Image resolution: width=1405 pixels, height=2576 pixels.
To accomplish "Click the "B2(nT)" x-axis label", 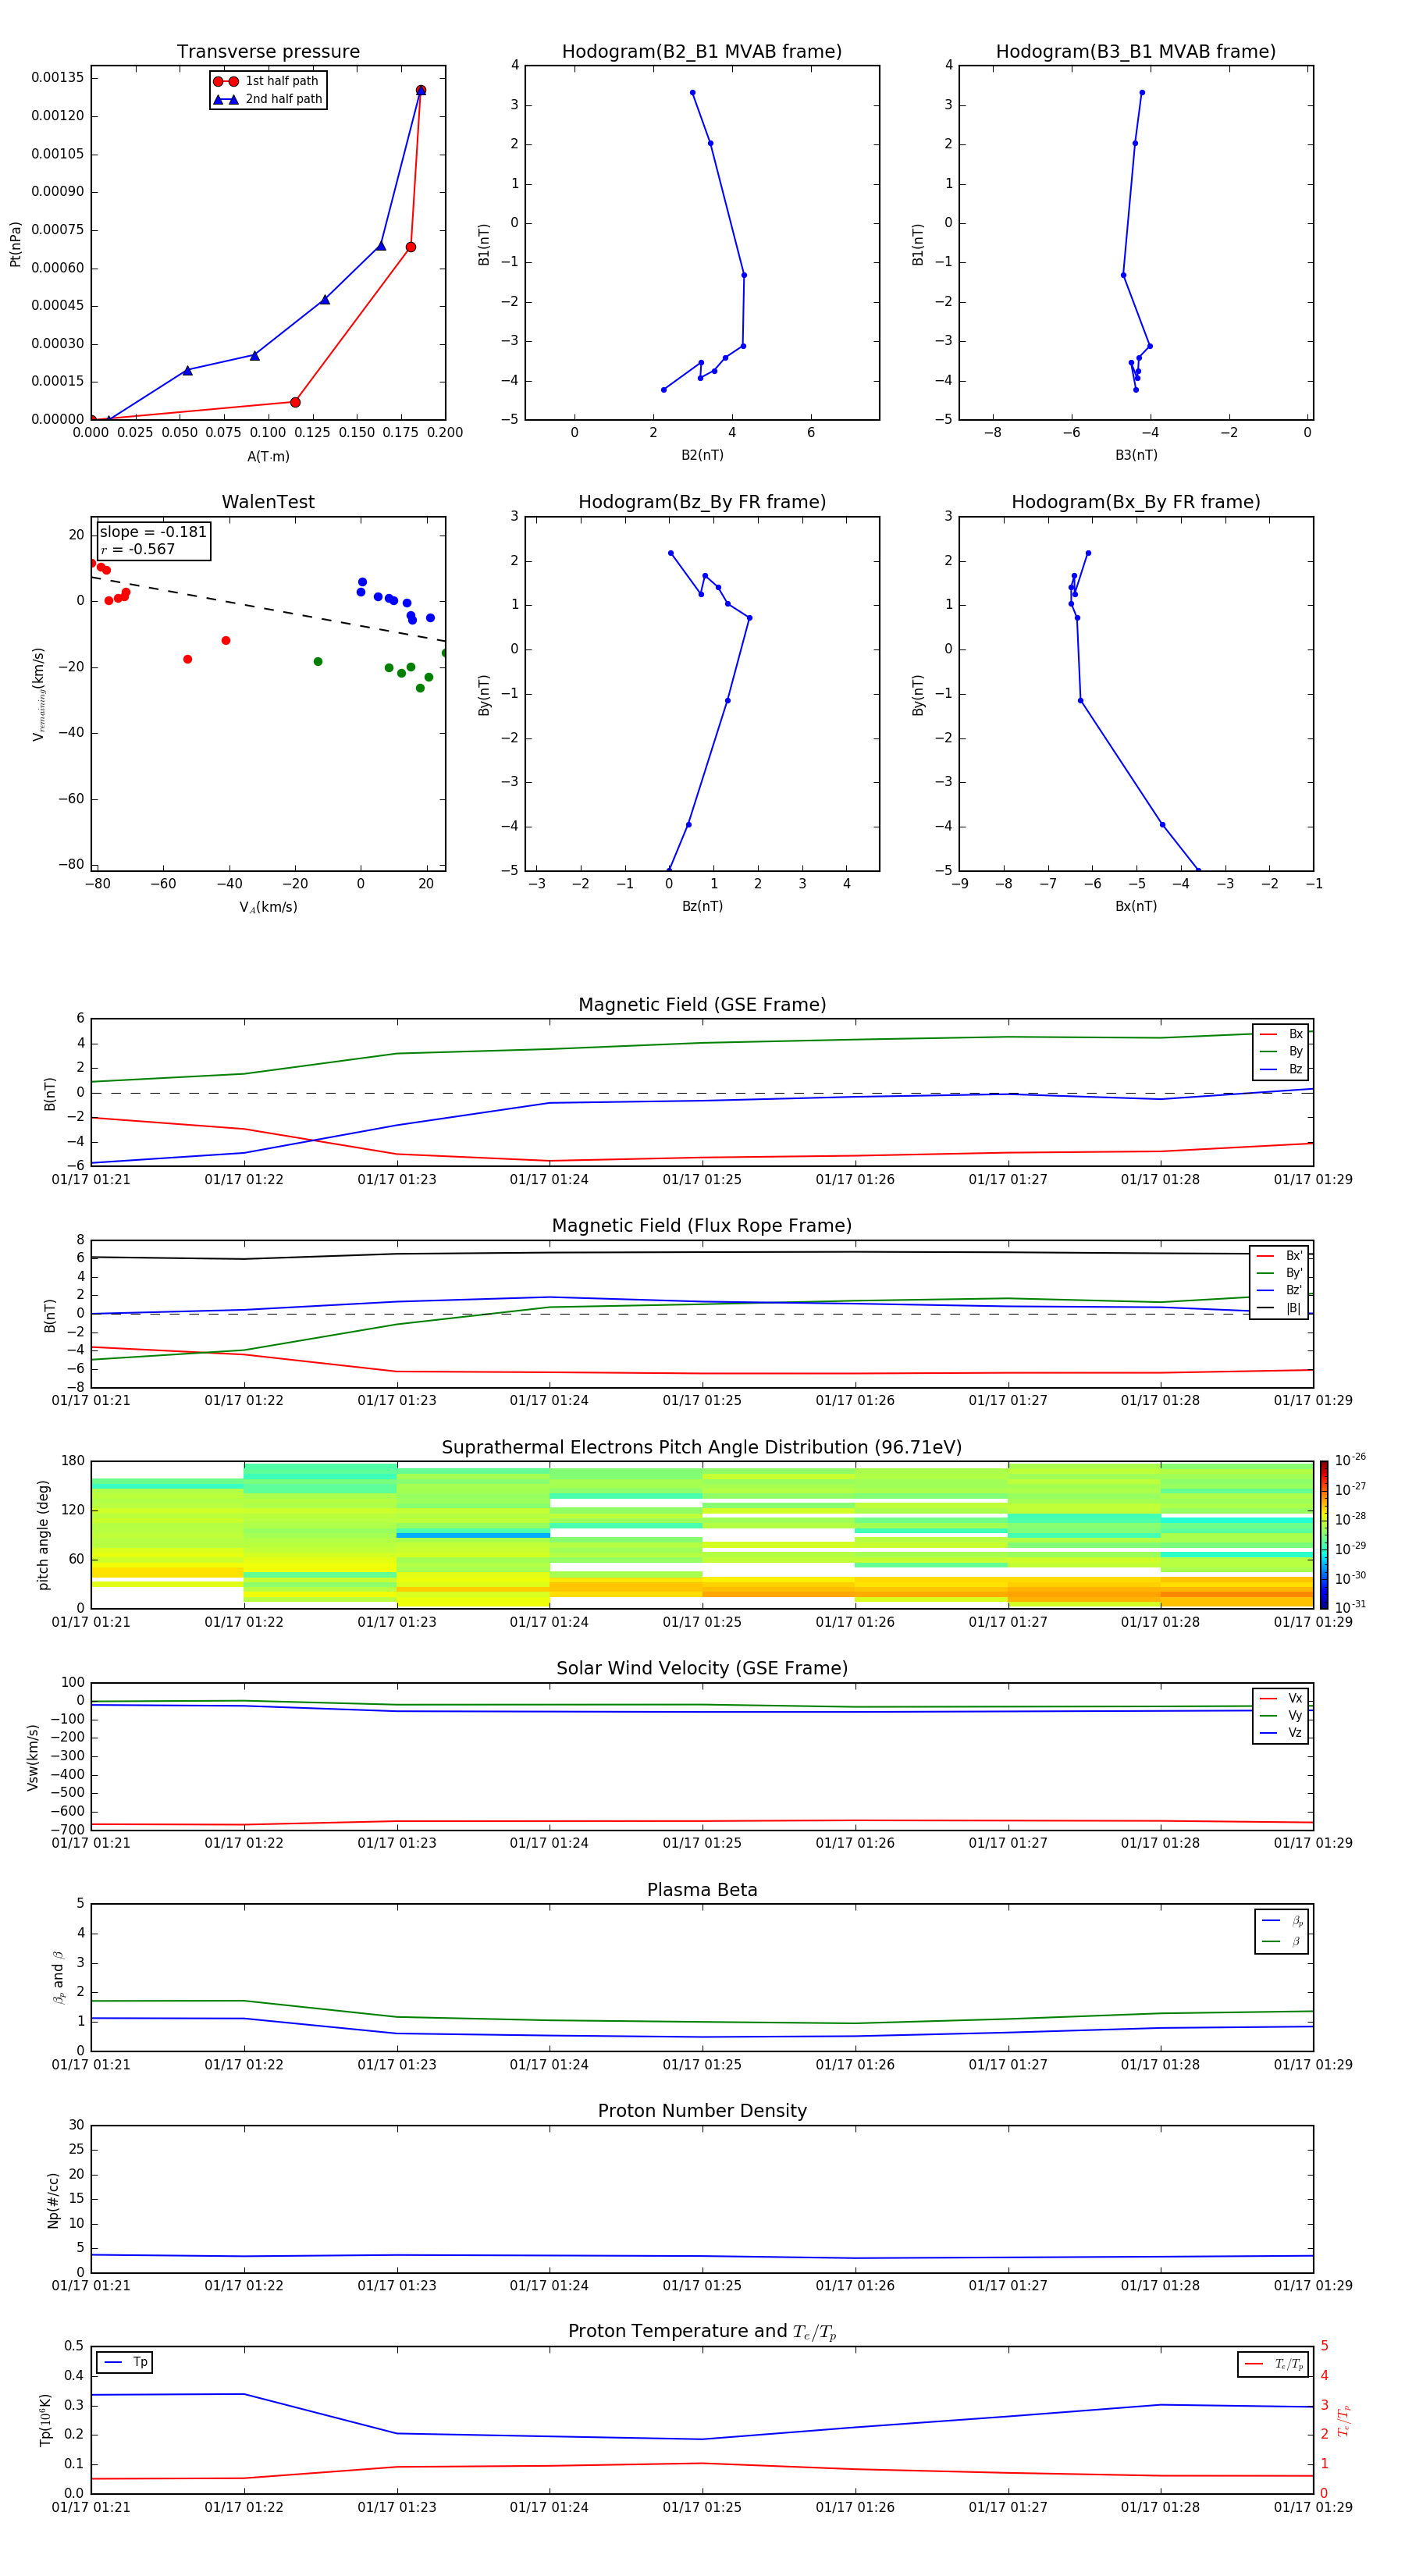I will pyautogui.click(x=702, y=455).
